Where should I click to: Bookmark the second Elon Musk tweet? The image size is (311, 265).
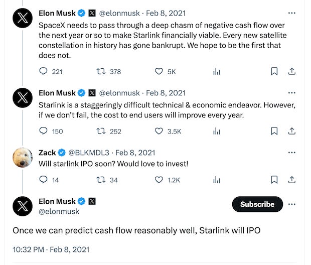pyautogui.click(x=274, y=131)
